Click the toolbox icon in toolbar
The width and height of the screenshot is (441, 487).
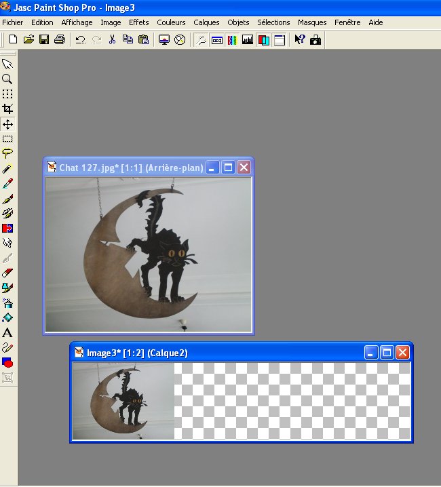315,39
